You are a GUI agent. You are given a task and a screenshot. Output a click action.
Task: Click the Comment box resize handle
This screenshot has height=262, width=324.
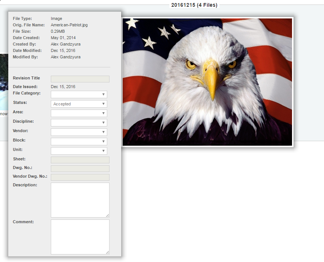[108, 252]
